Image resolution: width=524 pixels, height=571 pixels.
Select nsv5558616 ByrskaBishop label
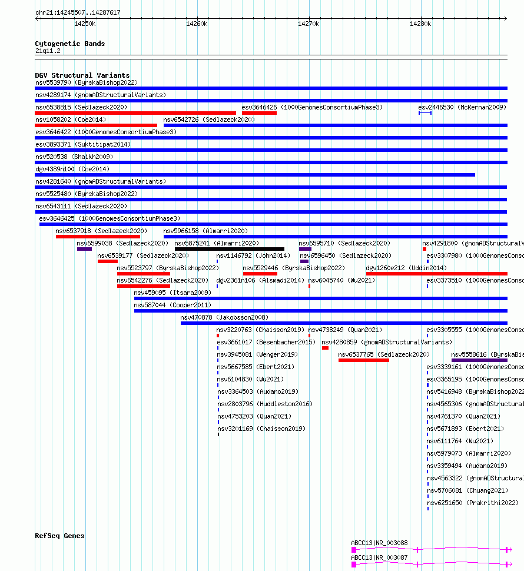point(487,355)
